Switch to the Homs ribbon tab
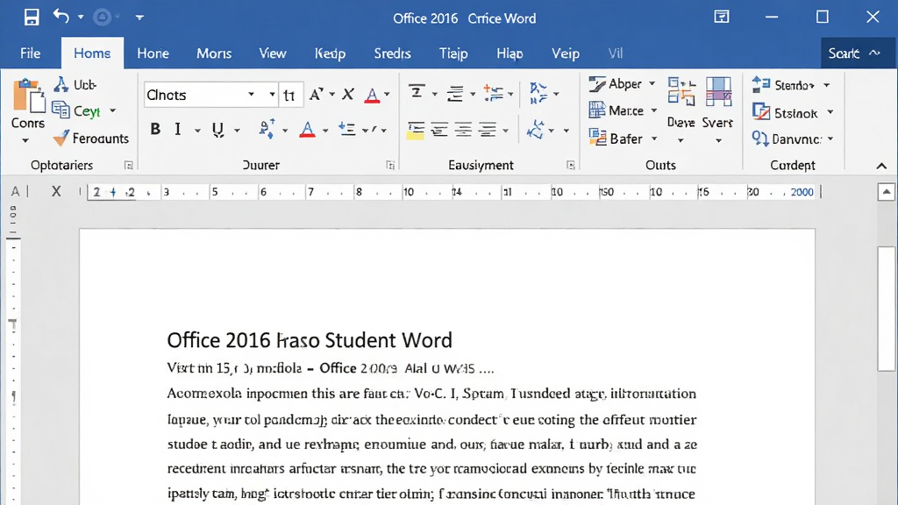Viewport: 898px width, 505px height. point(92,53)
